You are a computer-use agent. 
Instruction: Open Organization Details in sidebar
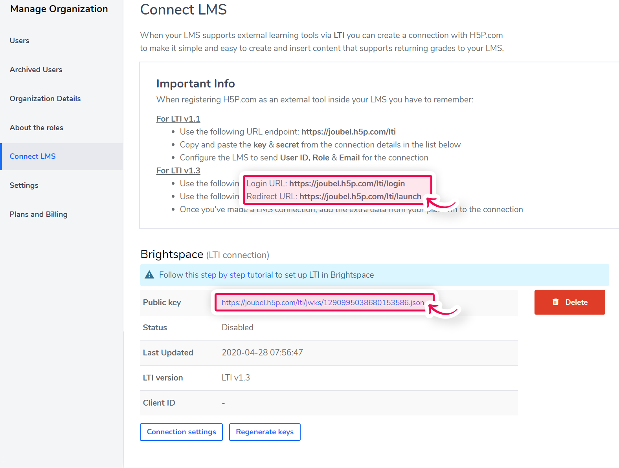coord(45,98)
